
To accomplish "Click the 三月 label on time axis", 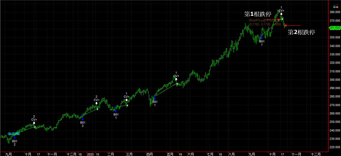I will click(129, 154).
